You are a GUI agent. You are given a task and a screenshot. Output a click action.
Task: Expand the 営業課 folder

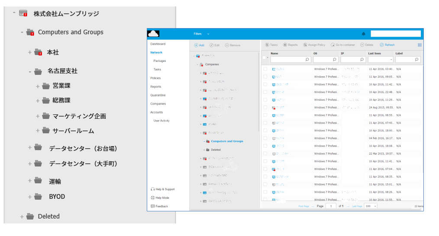click(38, 86)
